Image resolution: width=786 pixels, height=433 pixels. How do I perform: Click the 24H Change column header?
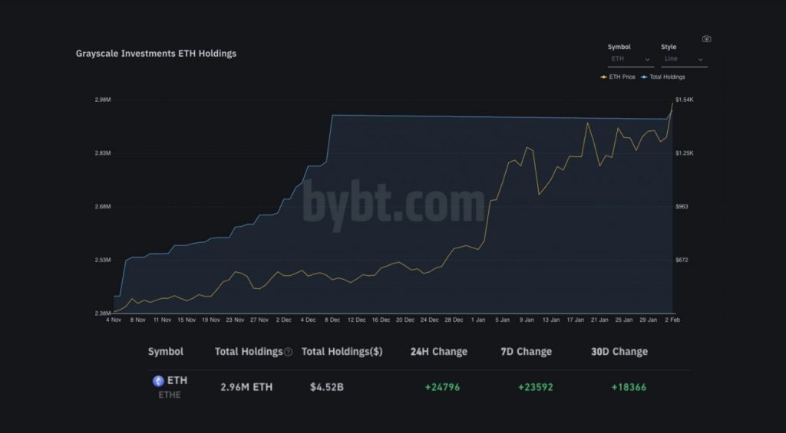coord(438,352)
